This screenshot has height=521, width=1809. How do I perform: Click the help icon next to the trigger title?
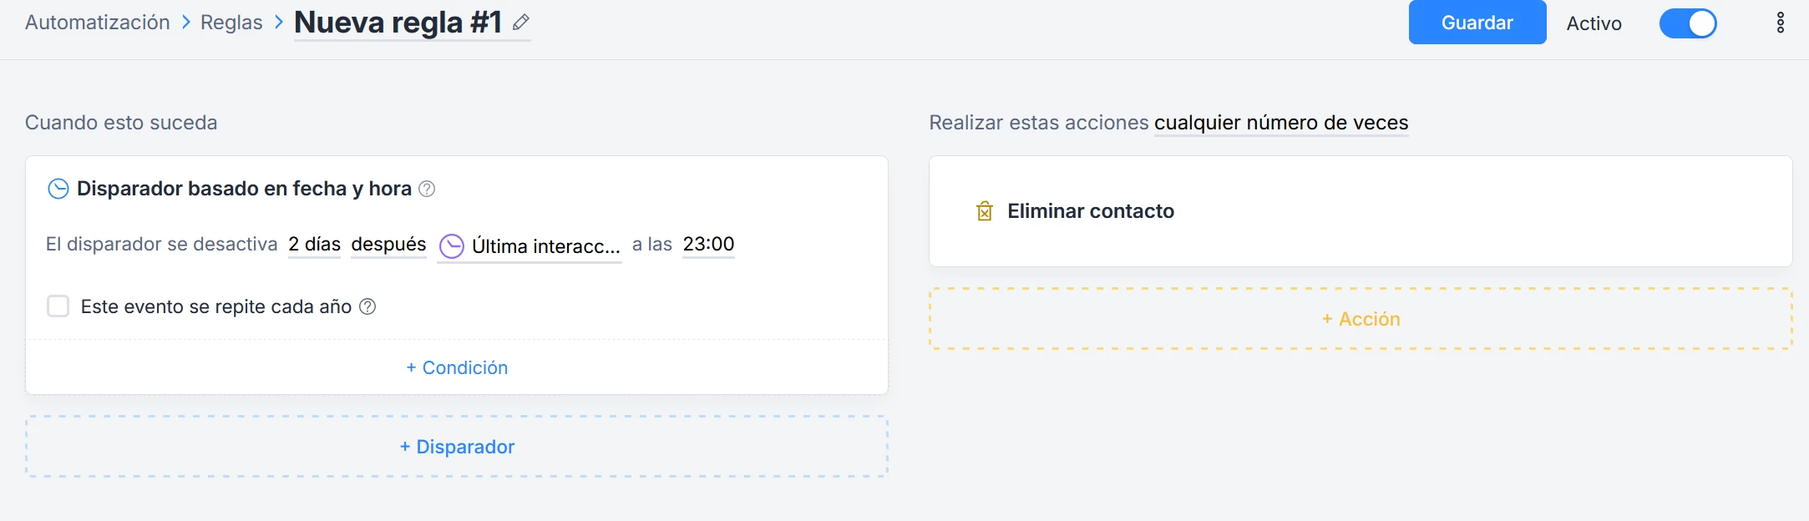tap(427, 189)
